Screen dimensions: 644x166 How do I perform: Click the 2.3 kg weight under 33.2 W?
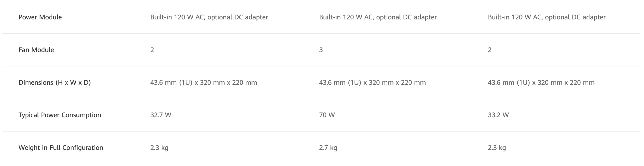coord(497,148)
